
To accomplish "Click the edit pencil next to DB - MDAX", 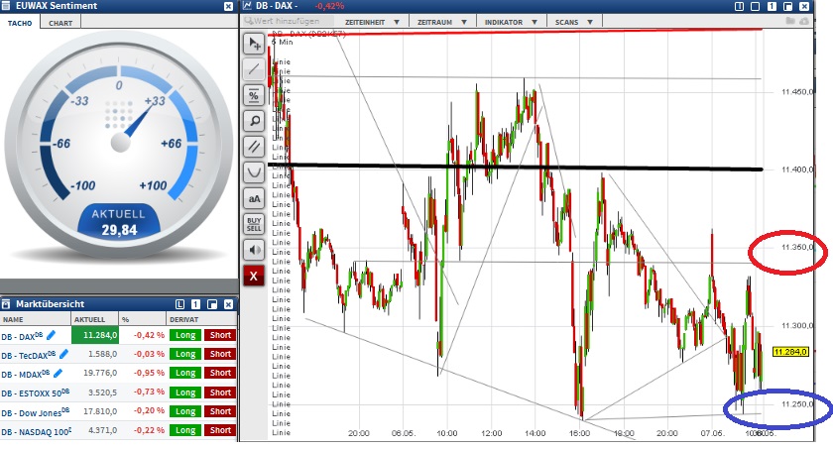I will click(58, 373).
